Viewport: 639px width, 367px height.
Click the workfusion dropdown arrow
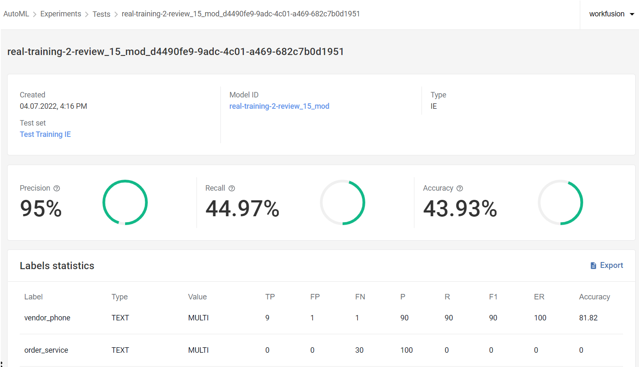632,14
